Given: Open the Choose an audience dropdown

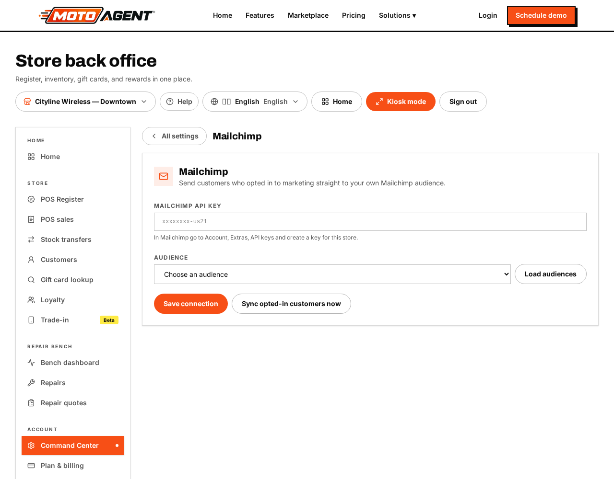Looking at the screenshot, I should [332, 274].
